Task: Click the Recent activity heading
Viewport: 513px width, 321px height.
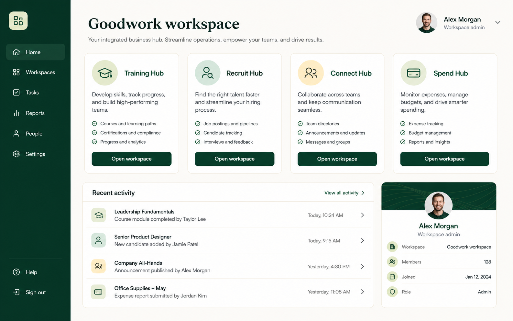Action: 114,193
